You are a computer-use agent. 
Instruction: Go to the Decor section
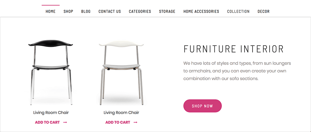263,12
